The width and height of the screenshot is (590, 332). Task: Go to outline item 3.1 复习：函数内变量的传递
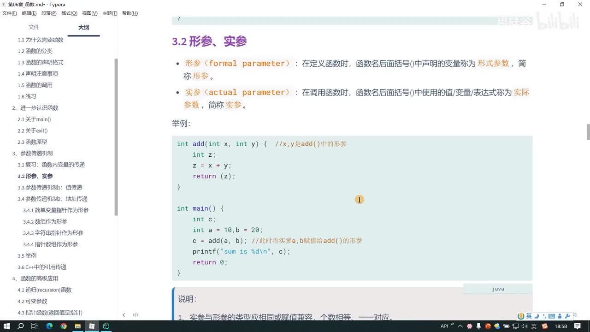(x=51, y=165)
